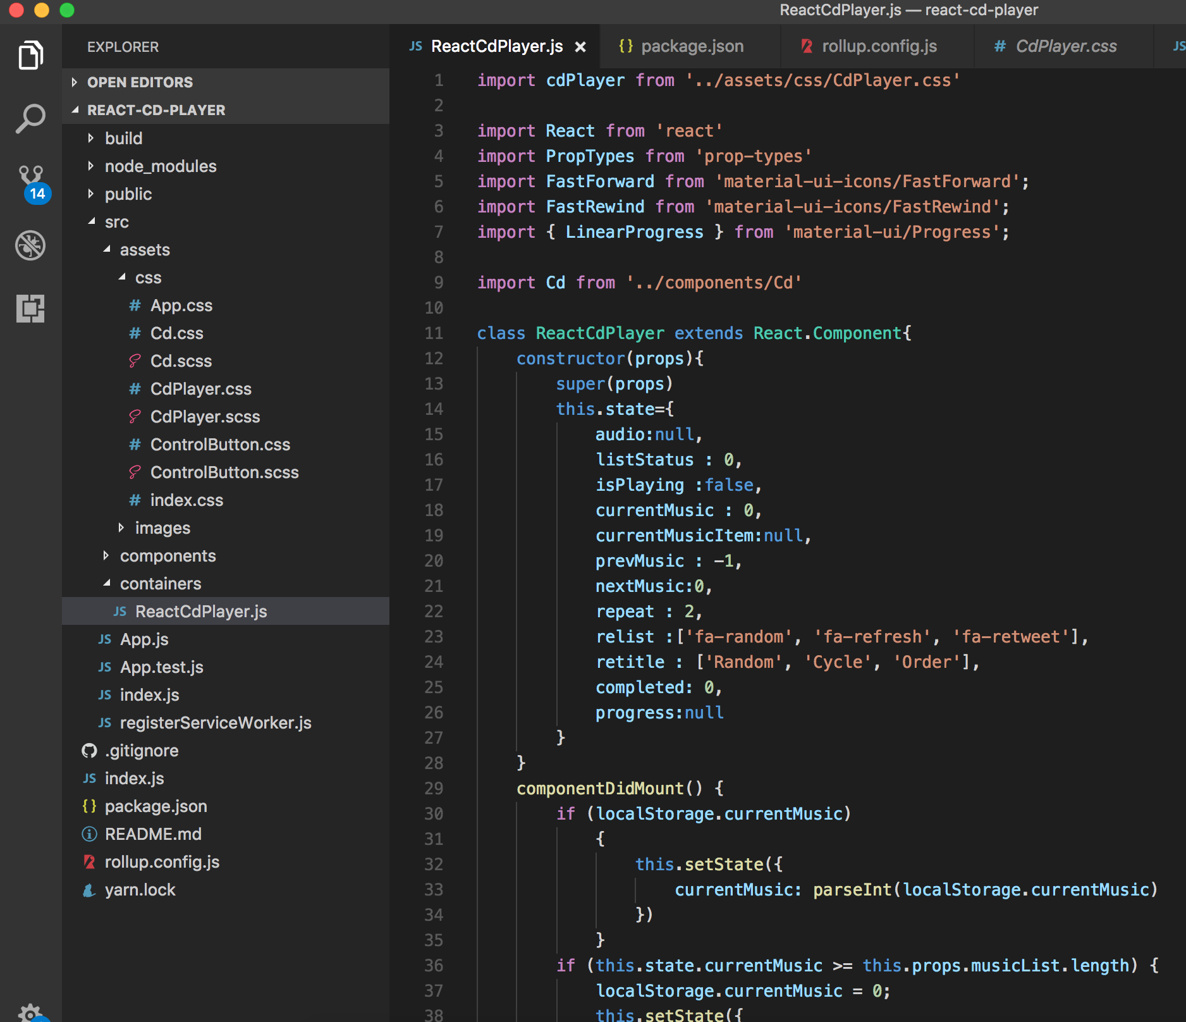Collapse the REACT-CD-PLAYER project root
Viewport: 1186px width, 1022px height.
[x=156, y=110]
